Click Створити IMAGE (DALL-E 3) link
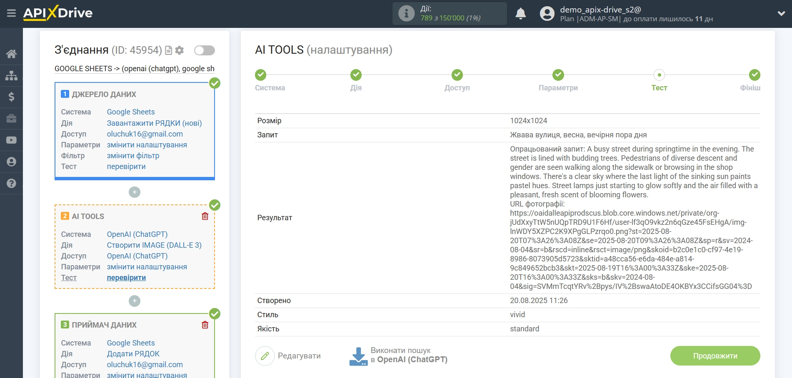This screenshot has height=378, width=792. pyautogui.click(x=154, y=245)
